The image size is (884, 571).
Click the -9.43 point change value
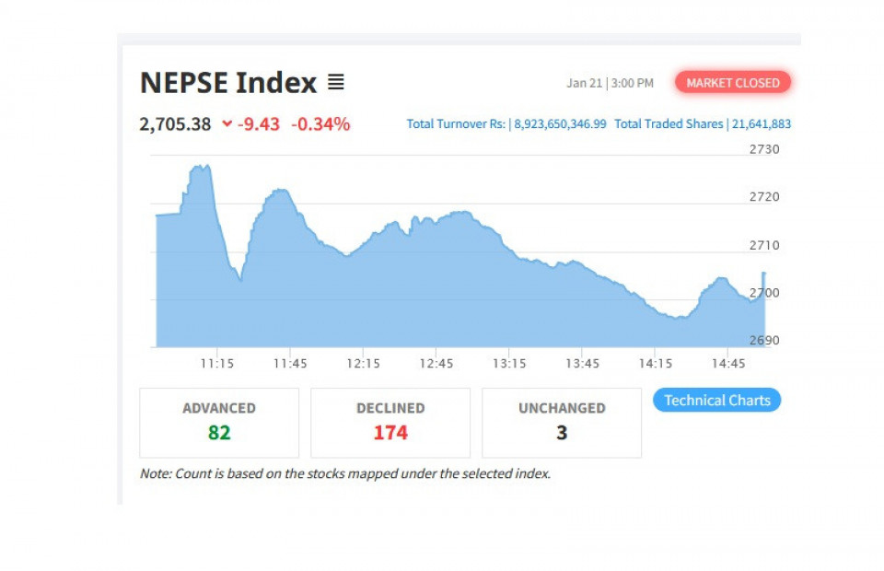[x=259, y=124]
